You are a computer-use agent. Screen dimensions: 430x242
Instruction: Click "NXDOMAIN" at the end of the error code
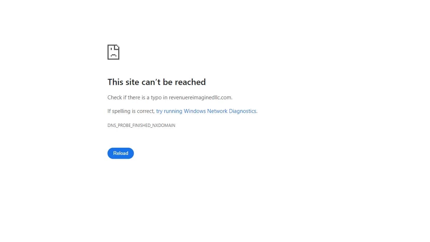click(164, 125)
